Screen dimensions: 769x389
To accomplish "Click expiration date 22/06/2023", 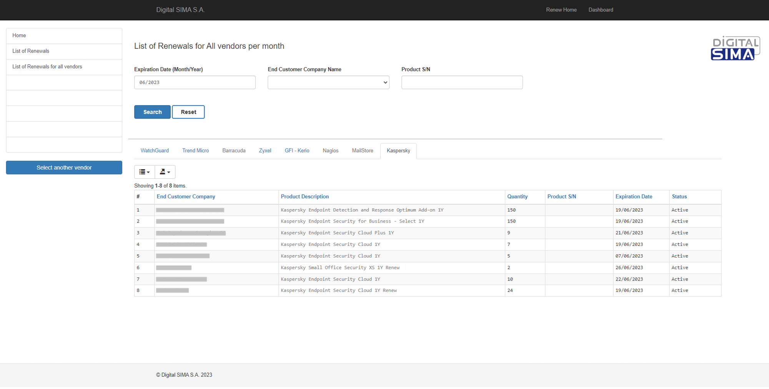I will click(629, 279).
